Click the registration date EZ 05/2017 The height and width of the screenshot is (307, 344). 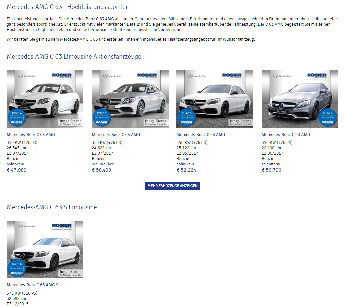187,153
